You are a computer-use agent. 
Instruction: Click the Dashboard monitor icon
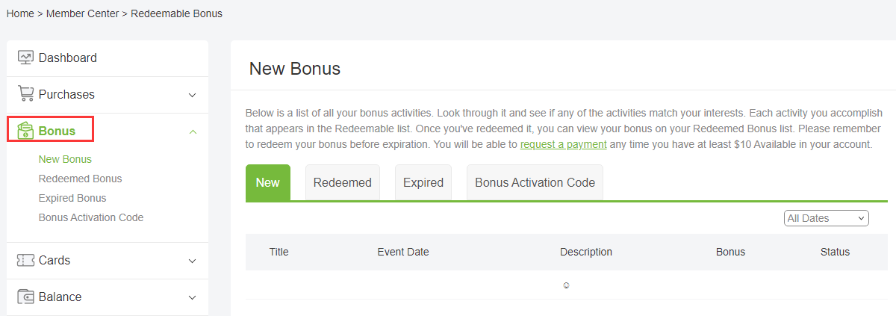[26, 58]
